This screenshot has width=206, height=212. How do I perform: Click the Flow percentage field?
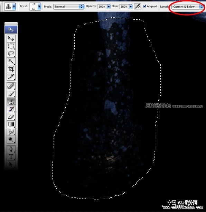[x=124, y=7]
